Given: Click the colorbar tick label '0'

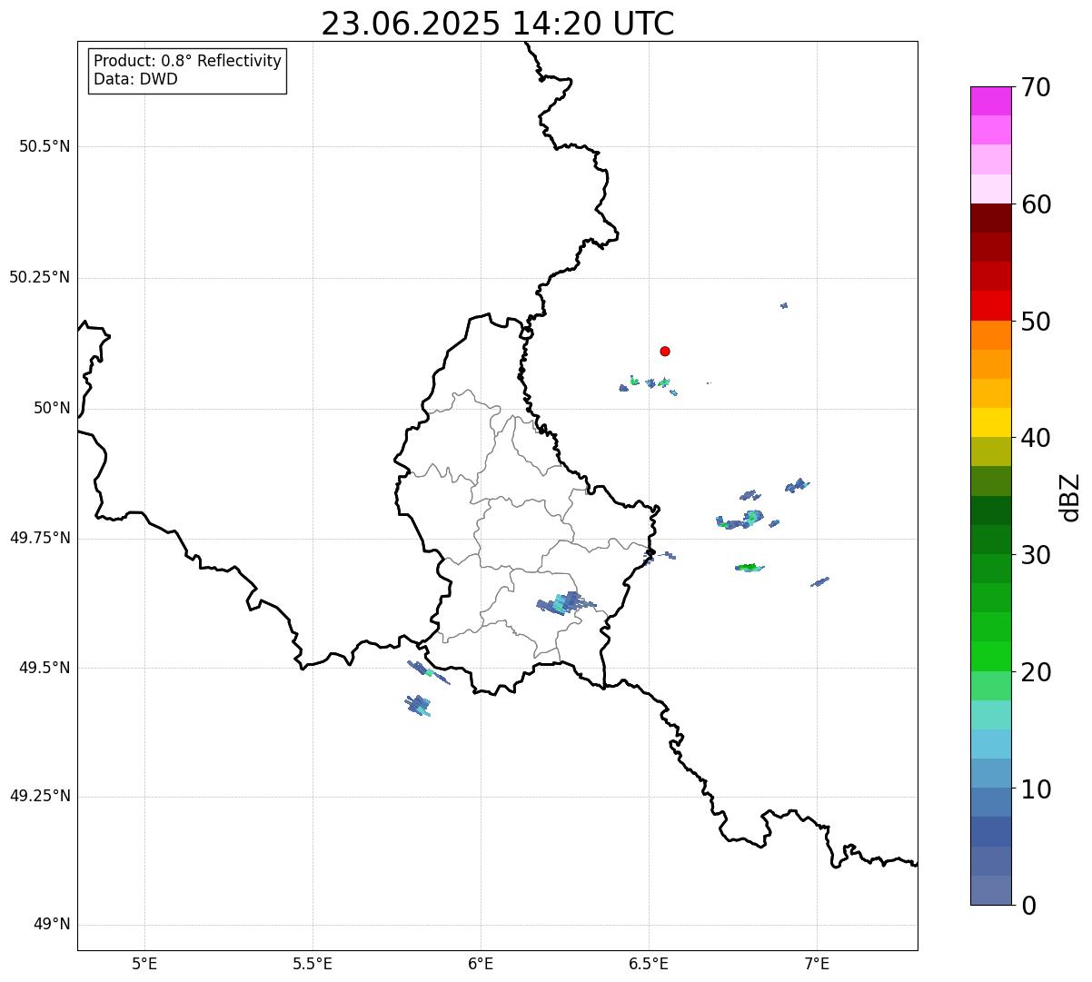Looking at the screenshot, I should 1028,906.
